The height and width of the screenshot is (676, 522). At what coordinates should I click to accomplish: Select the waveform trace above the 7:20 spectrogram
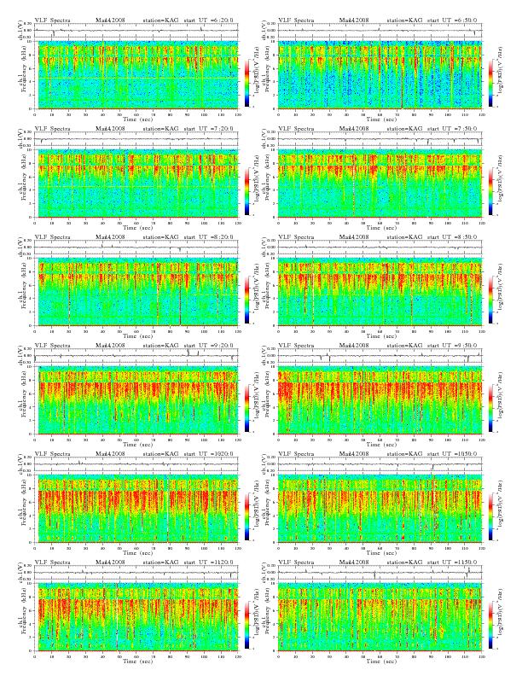click(x=136, y=139)
